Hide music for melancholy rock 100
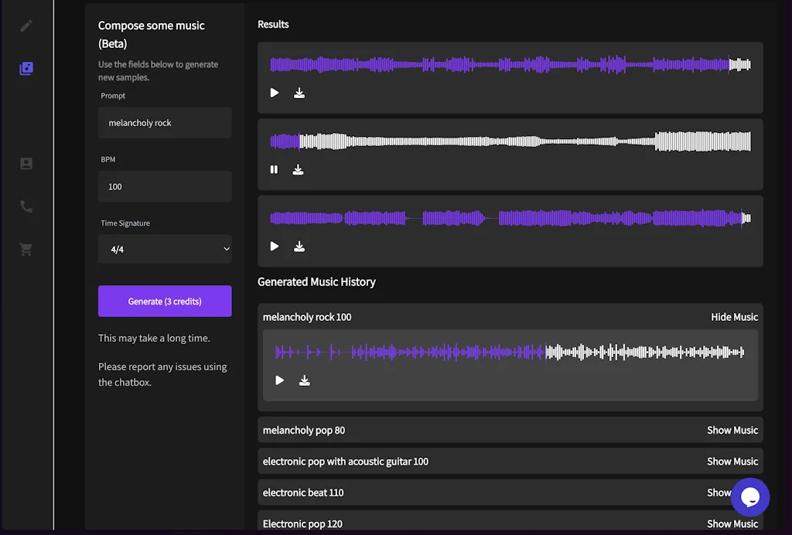Screen dimensions: 792x535 [x=733, y=316]
